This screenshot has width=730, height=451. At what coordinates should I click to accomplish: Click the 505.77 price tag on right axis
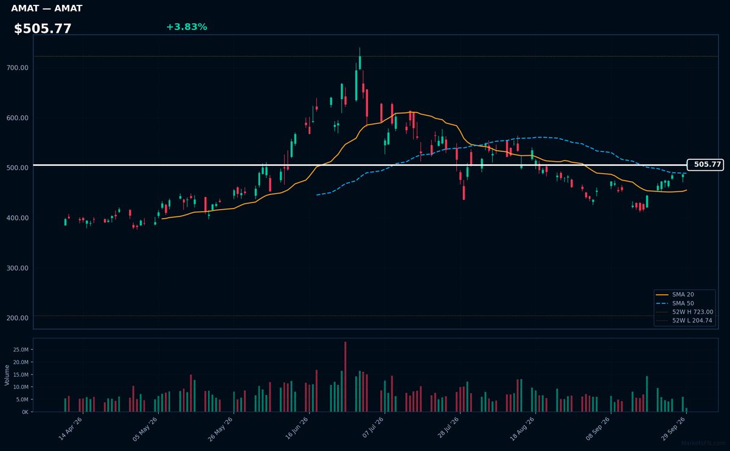704,165
